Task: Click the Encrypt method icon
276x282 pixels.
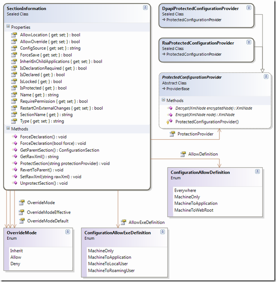Action: (x=170, y=114)
